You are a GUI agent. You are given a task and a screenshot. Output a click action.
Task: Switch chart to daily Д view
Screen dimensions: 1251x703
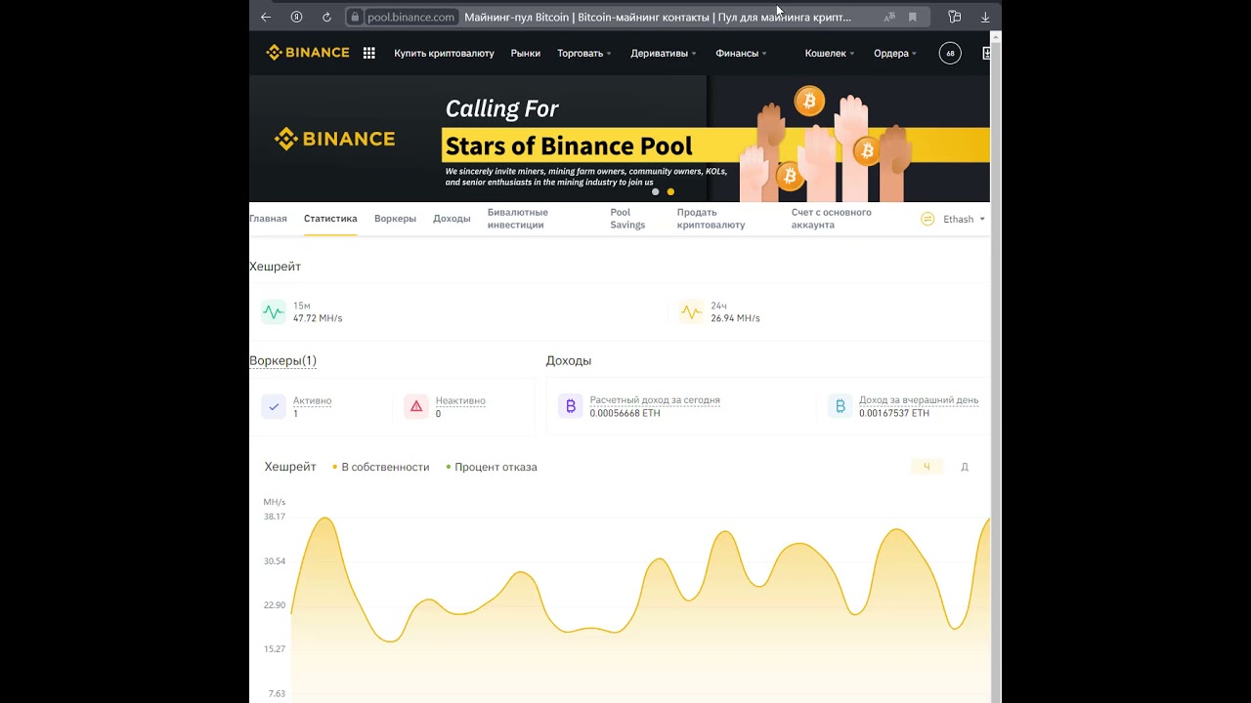point(965,467)
